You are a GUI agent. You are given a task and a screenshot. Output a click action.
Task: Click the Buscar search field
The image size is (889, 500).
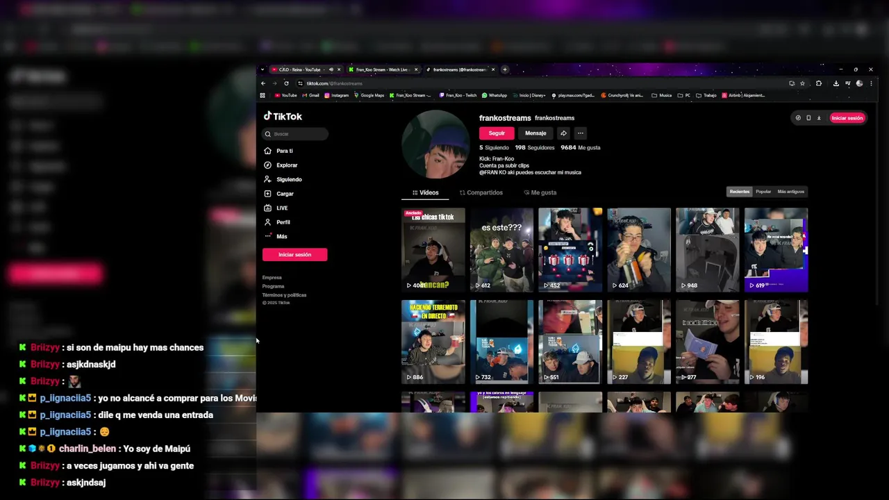coord(294,134)
